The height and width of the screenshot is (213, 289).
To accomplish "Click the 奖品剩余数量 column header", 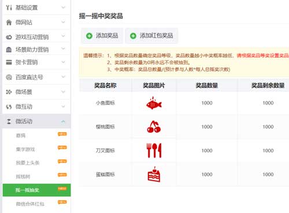I will coord(268,85).
